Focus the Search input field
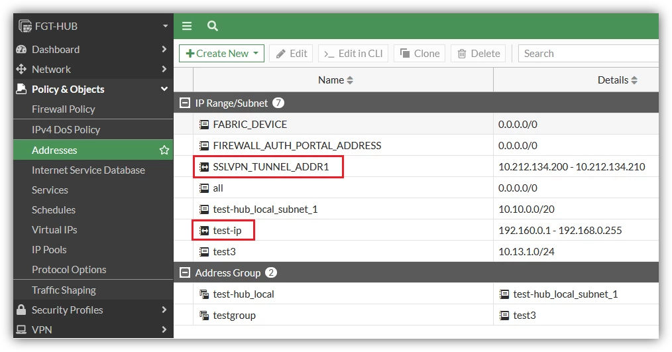Viewport: 672px width, 352px height. pos(588,54)
